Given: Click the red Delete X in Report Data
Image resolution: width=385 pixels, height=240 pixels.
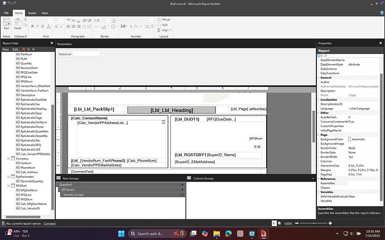Looking at the screenshot, I should 24,49.
